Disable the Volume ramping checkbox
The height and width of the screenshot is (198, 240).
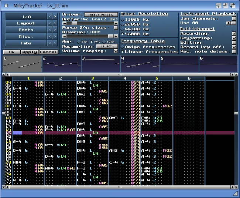[x=116, y=51]
